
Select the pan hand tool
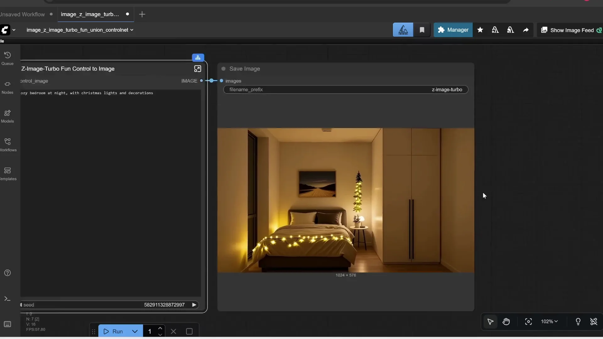click(507, 322)
